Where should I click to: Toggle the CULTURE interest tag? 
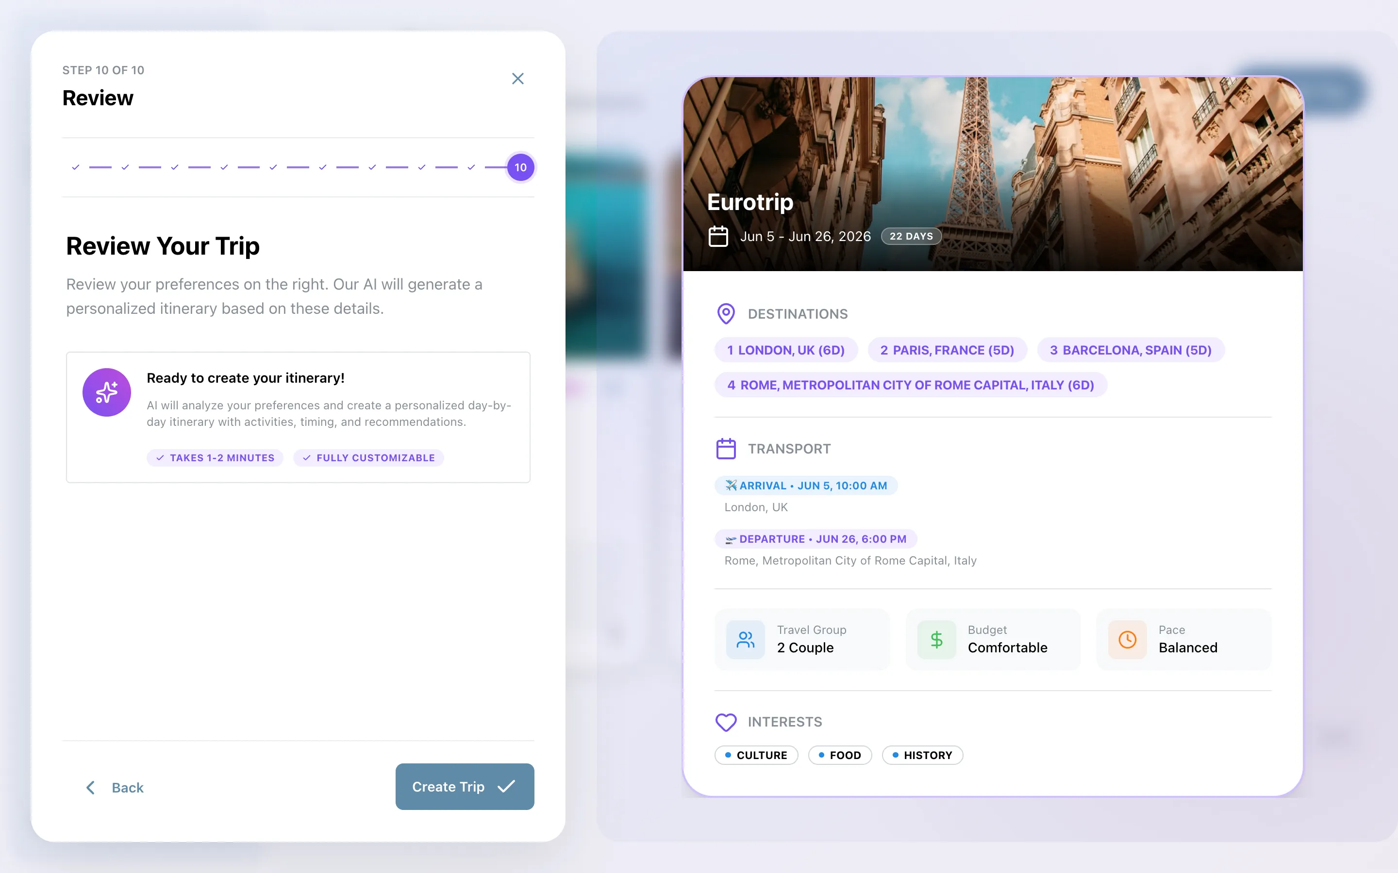(x=756, y=755)
